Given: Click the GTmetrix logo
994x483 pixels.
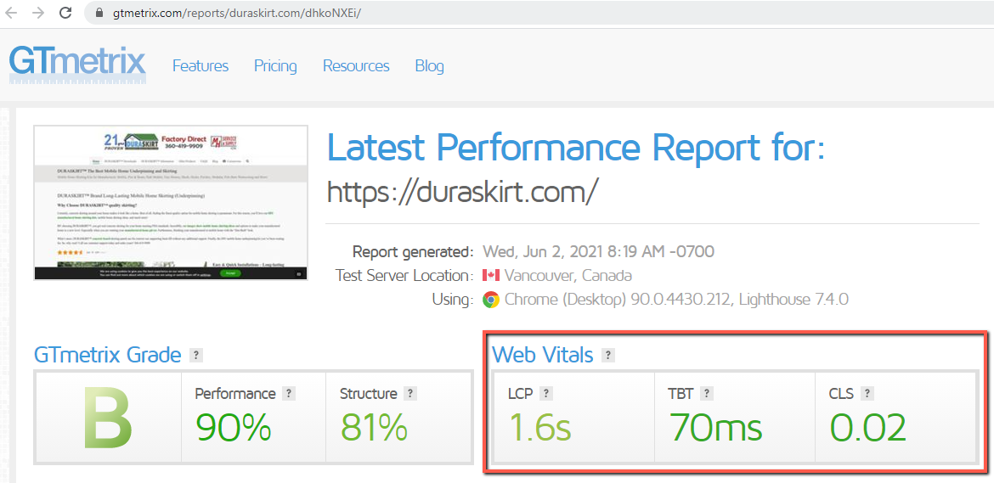Looking at the screenshot, I should tap(77, 65).
